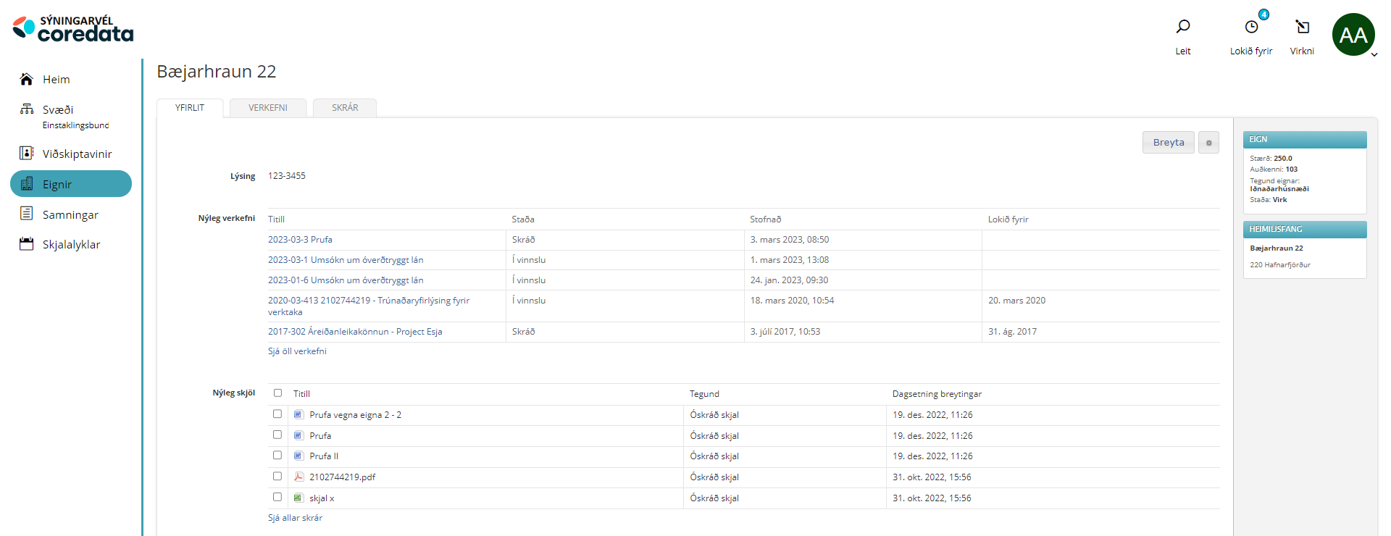Switch to the VERKEFNI tab
This screenshot has width=1391, height=536.
pyautogui.click(x=268, y=108)
